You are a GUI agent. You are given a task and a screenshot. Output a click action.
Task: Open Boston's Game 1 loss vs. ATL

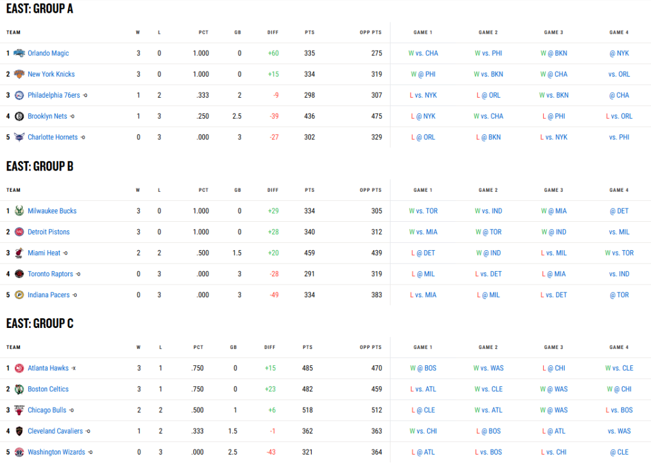[423, 389]
